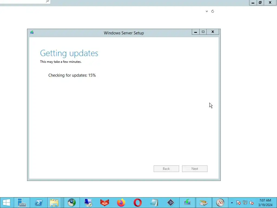Click the Next button in Setup

click(195, 169)
